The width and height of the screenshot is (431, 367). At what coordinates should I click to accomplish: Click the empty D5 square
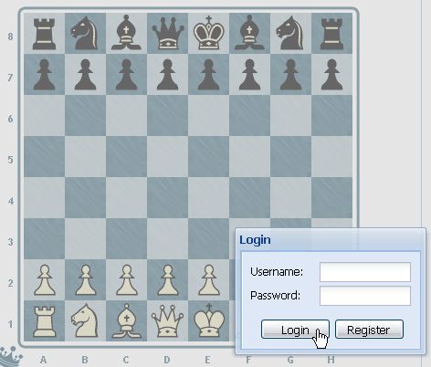click(167, 157)
